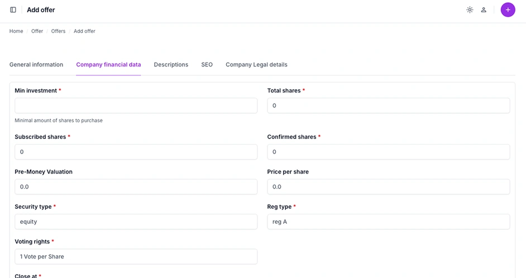This screenshot has width=526, height=278.
Task: Open the user account icon
Action: pos(484,10)
